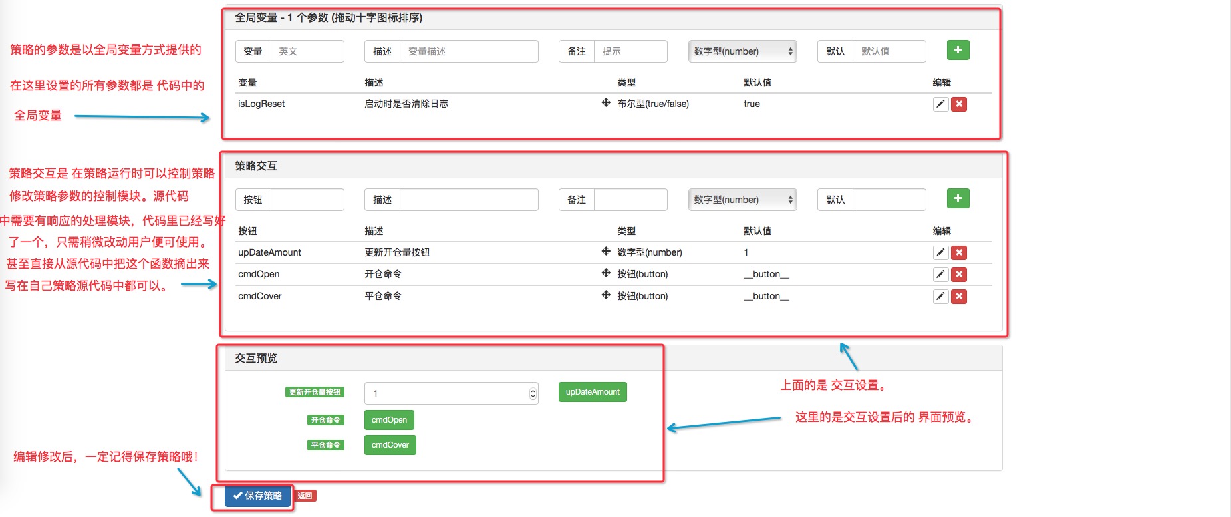Screen dimensions: 1231x517
Task: Click the cmdOpen button name cell
Action: 259,274
